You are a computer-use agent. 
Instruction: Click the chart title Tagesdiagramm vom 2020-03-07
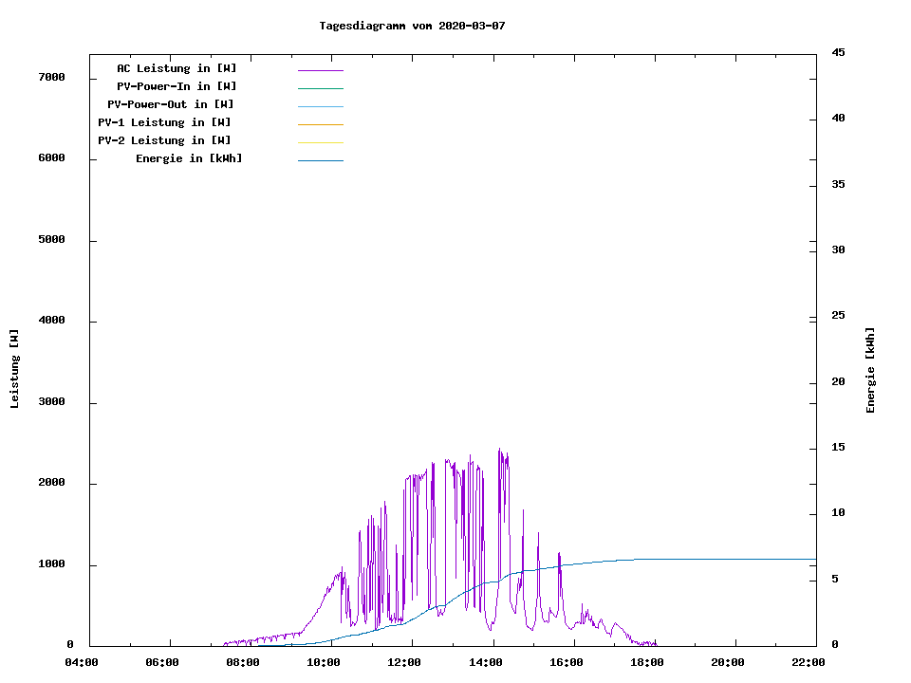412,26
